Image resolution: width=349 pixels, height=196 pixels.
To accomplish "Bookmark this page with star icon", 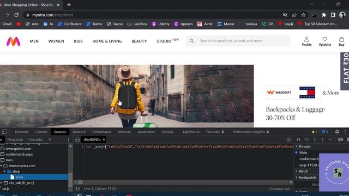I will [303, 15].
